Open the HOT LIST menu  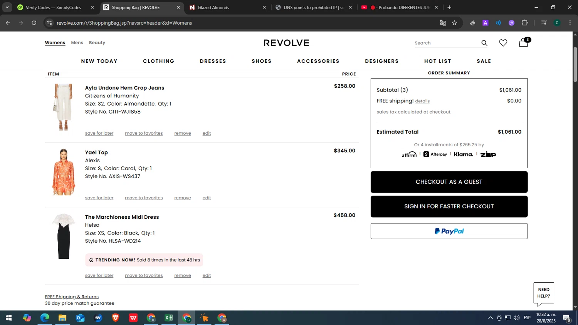(x=438, y=61)
